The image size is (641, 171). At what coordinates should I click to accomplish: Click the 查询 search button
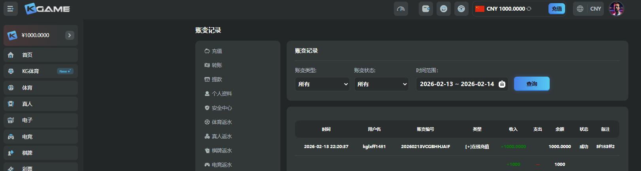tap(531, 84)
